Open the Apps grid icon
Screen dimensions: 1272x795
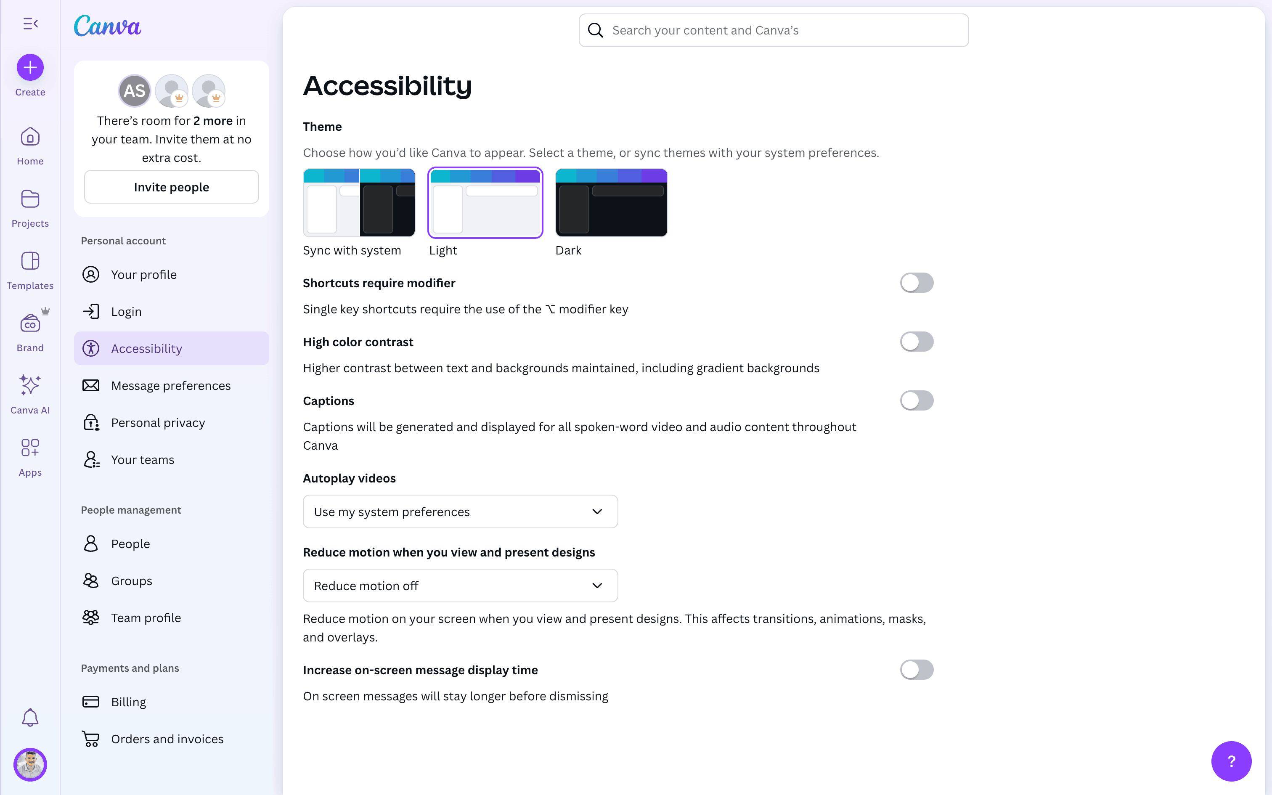pos(30,448)
